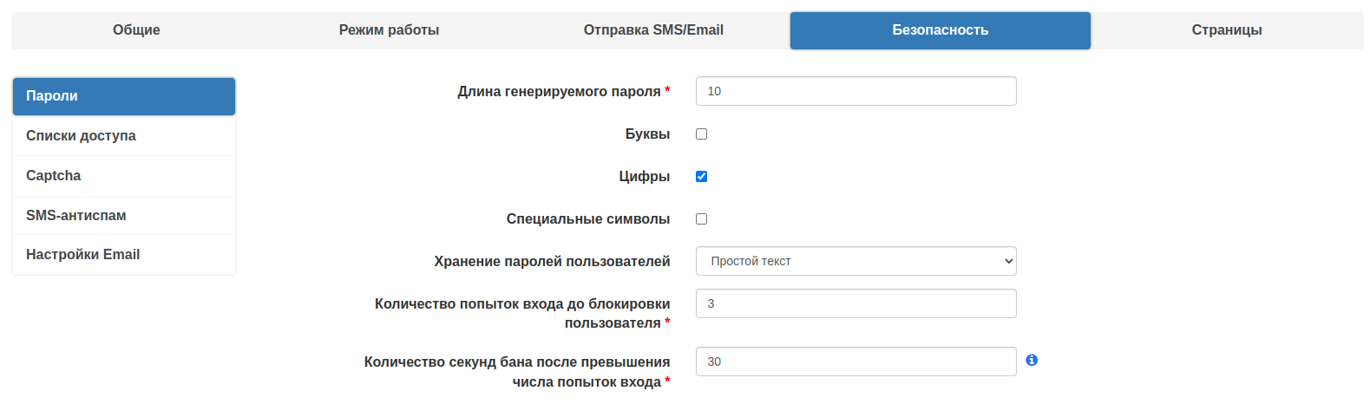Go to SMS-антиспам sidebar item
Image resolution: width=1370 pixels, height=417 pixels.
pyautogui.click(x=124, y=216)
